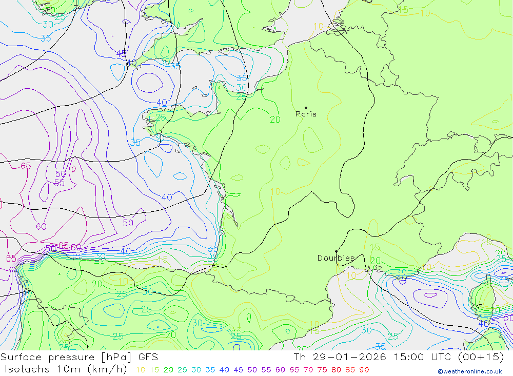513x376 pixels.
Task: Select the black dot marking Paris
Action: [306, 107]
